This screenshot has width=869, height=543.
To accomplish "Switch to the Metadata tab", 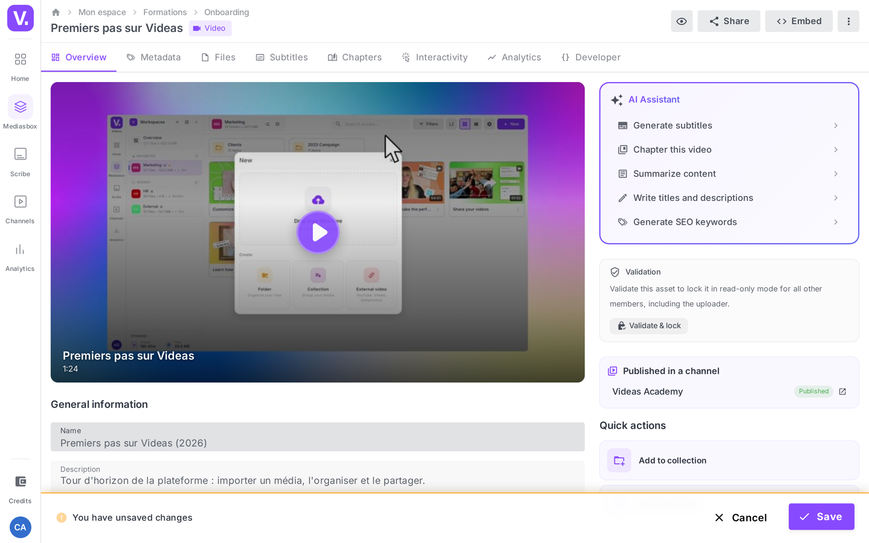I will coord(154,58).
